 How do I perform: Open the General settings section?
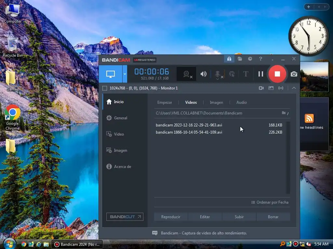tap(125, 118)
